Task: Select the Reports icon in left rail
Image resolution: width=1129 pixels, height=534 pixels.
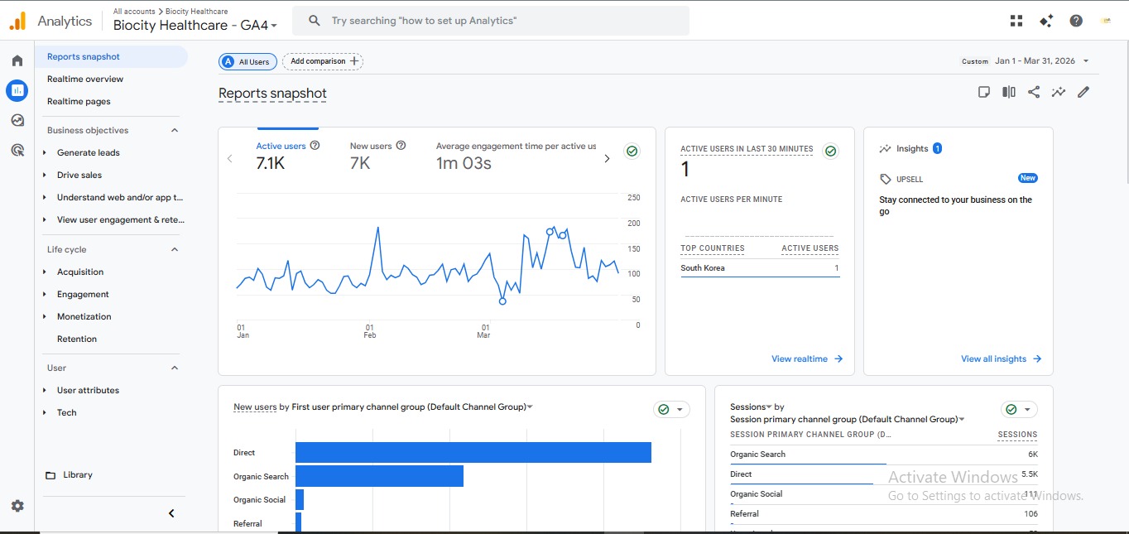Action: [17, 90]
